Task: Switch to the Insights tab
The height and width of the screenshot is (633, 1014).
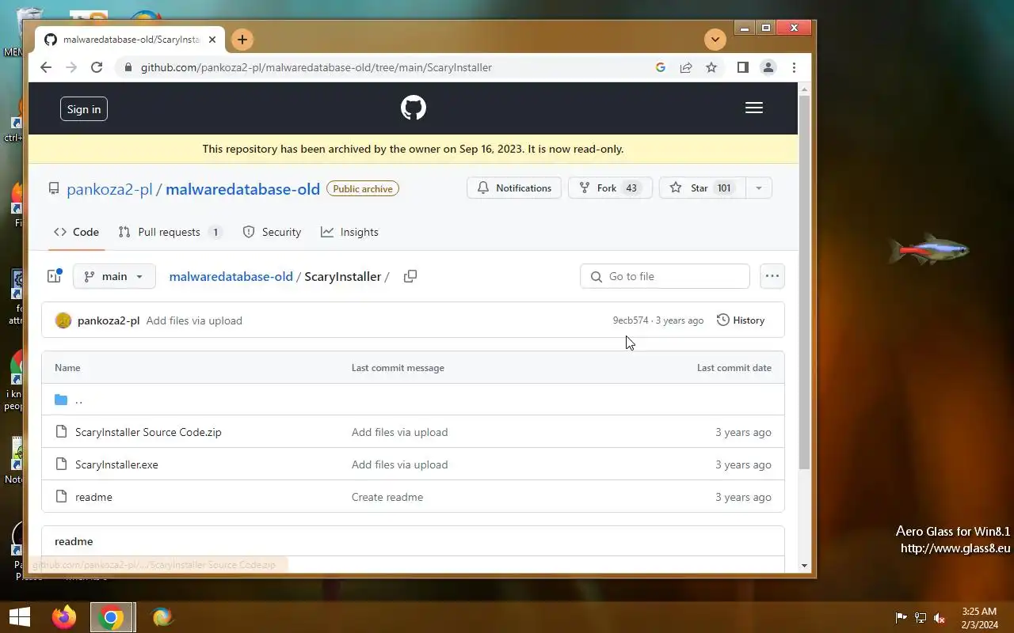Action: point(349,232)
